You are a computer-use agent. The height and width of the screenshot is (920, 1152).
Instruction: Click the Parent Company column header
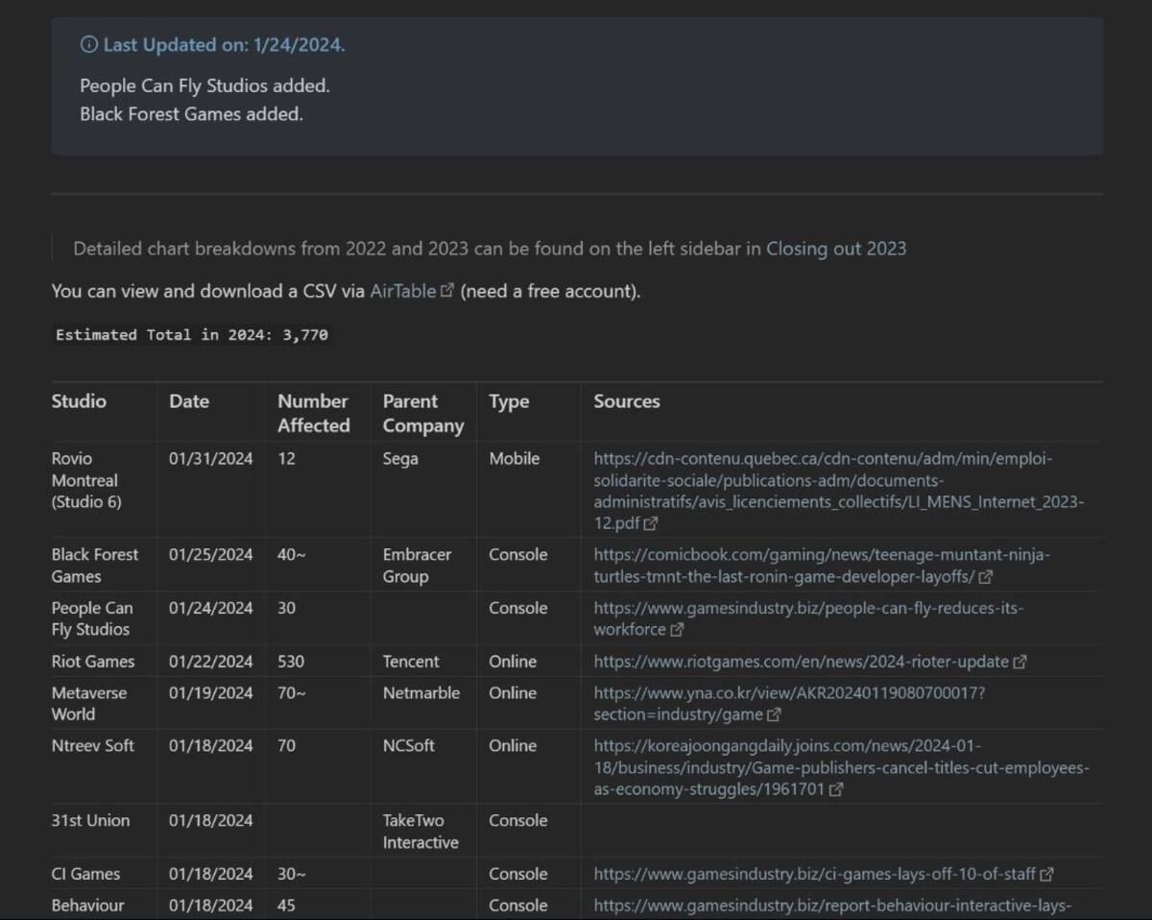pyautogui.click(x=423, y=413)
